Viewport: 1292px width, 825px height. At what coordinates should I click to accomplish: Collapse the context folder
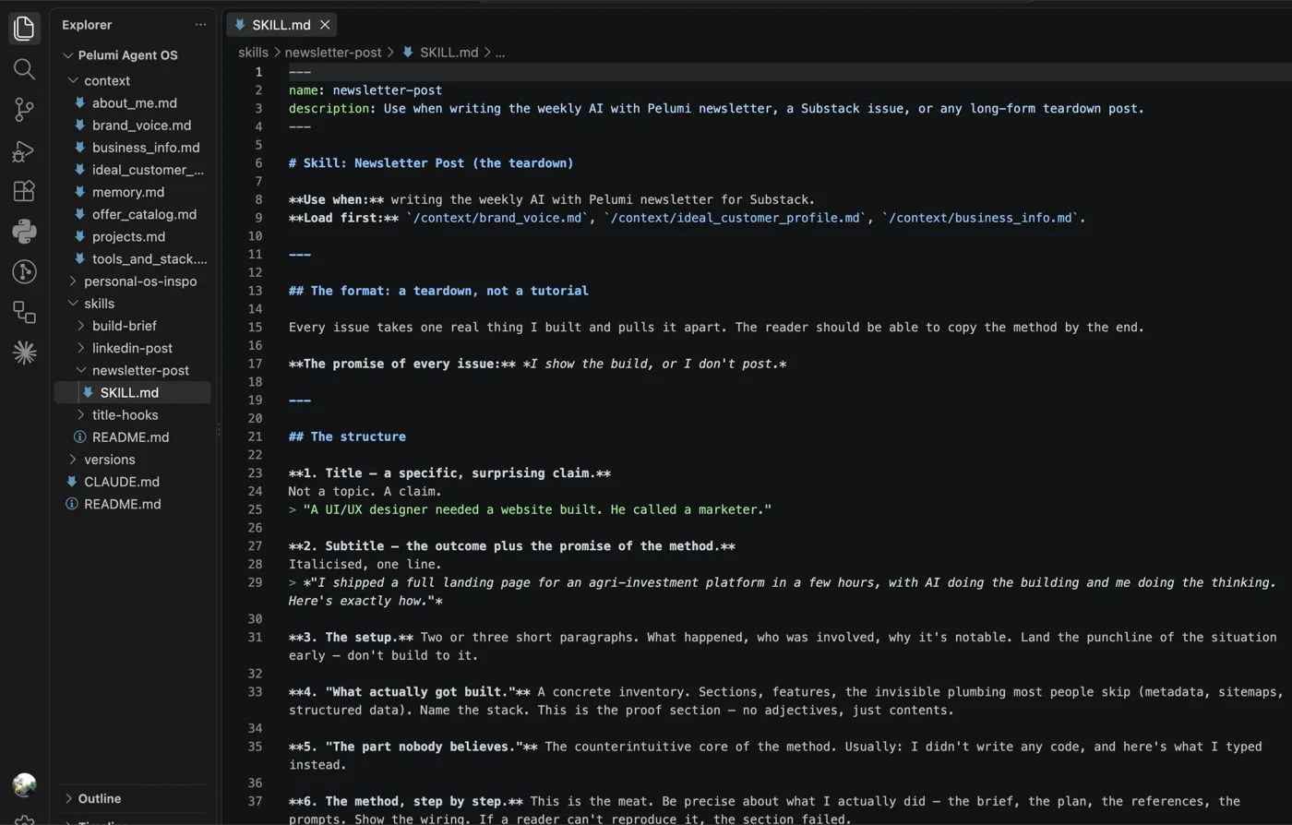73,81
